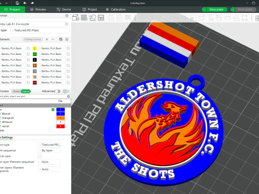The height and width of the screenshot is (194, 259).
Task: Open filament section settings gear icon
Action: (67, 39)
